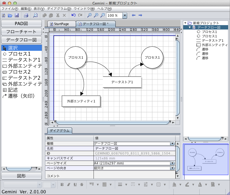This screenshot has height=195, width=230.
Task: Redo with the grey arrow icon
Action: click(80, 15)
